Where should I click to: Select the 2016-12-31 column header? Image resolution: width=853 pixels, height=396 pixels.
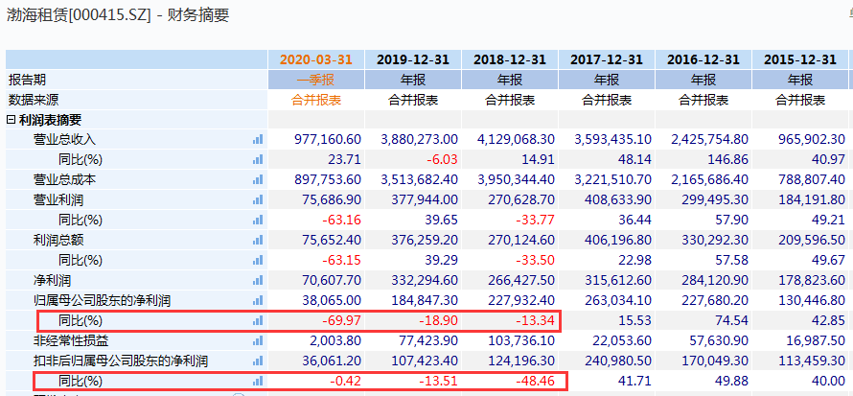(703, 59)
